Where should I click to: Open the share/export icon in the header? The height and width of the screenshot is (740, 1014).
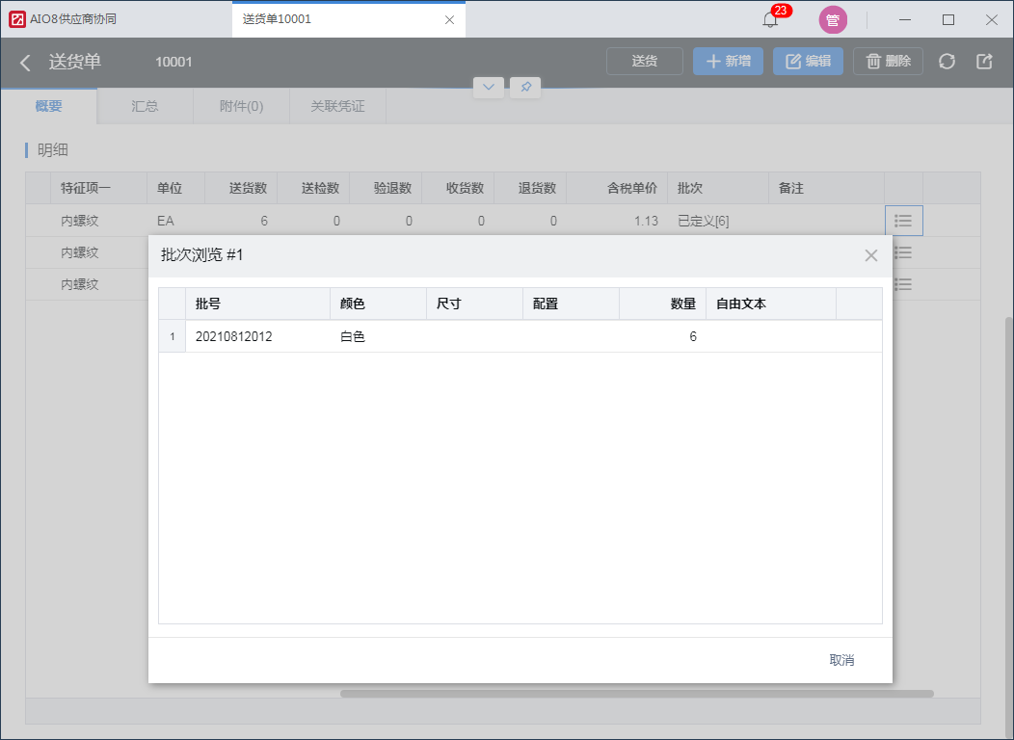point(984,62)
